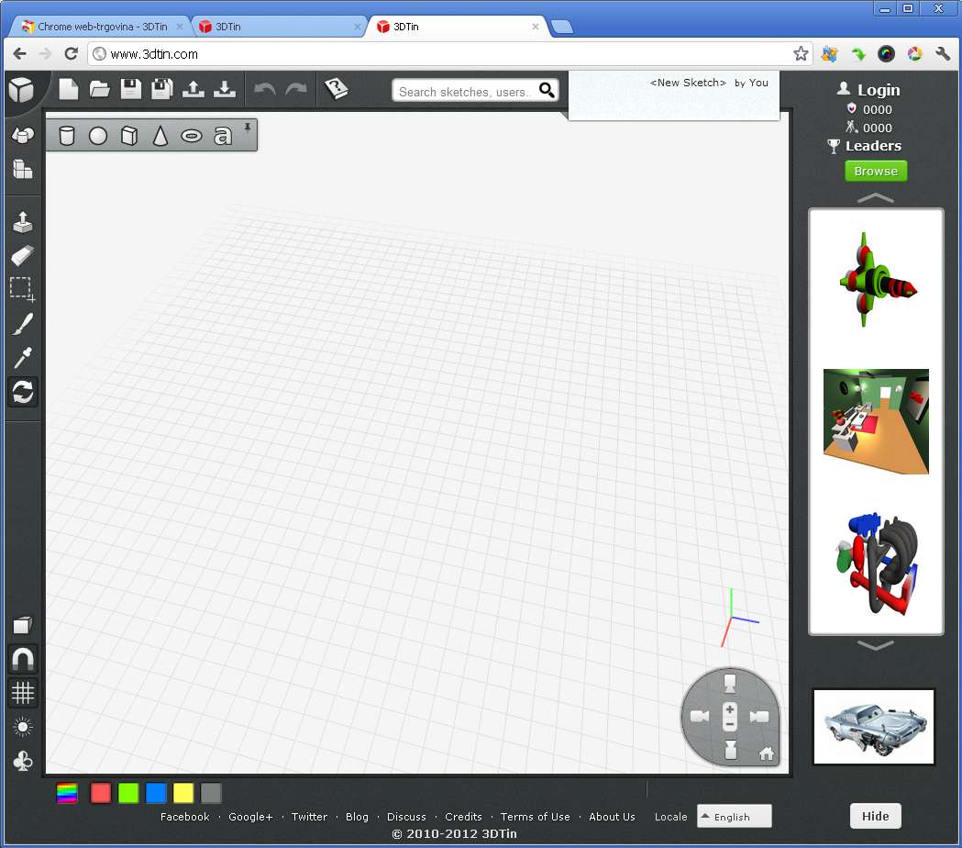Add a torus shape
Image resolution: width=962 pixels, height=848 pixels.
pos(192,136)
